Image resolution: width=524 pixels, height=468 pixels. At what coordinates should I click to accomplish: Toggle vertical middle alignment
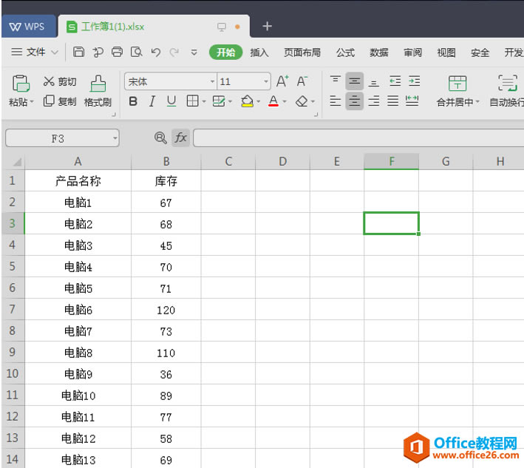[x=355, y=81]
